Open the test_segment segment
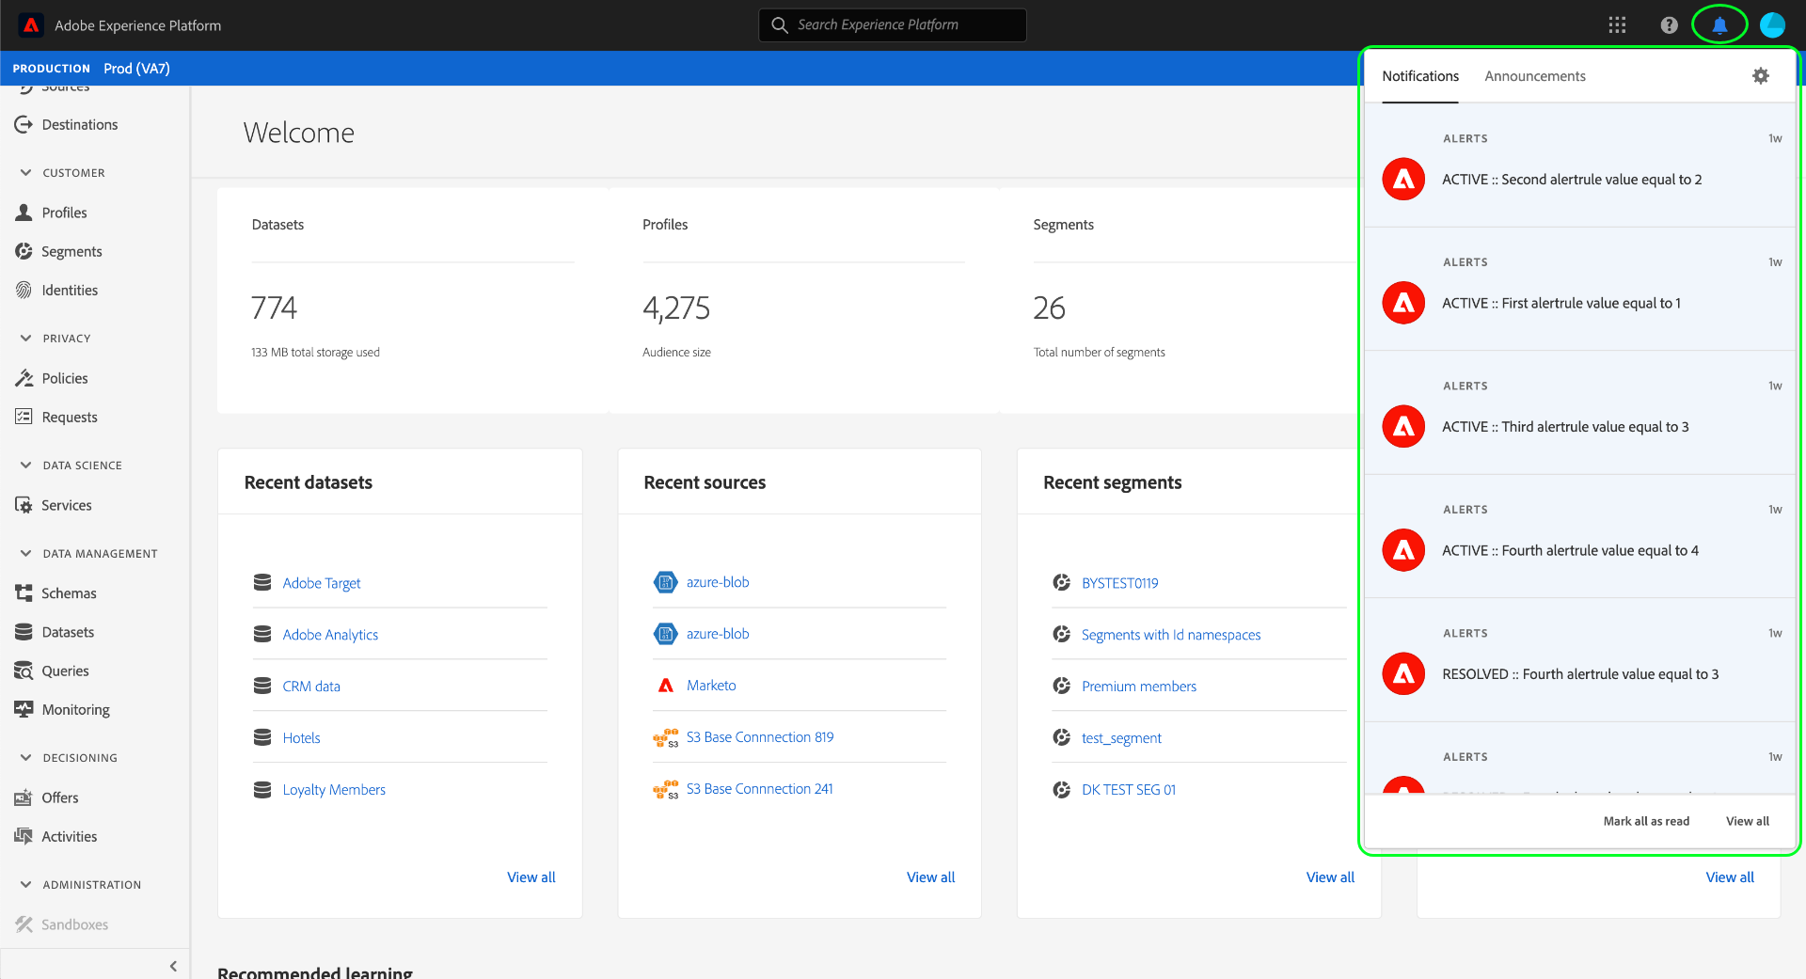 [1121, 738]
